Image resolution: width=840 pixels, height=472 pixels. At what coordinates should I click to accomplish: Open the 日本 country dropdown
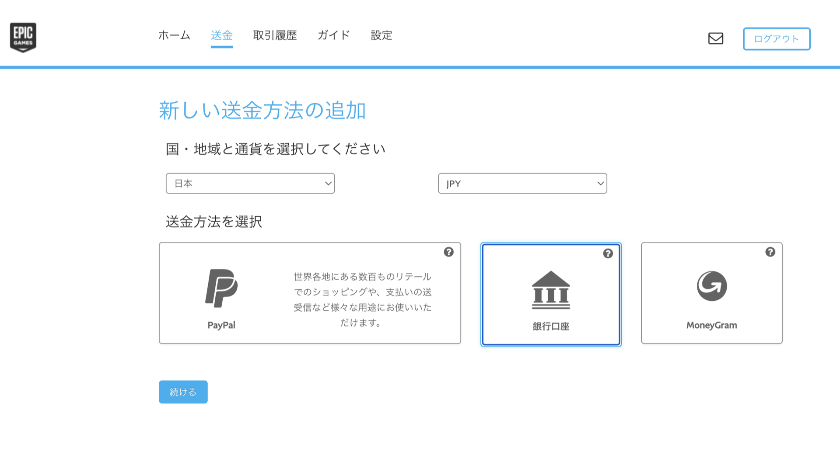pyautogui.click(x=250, y=184)
